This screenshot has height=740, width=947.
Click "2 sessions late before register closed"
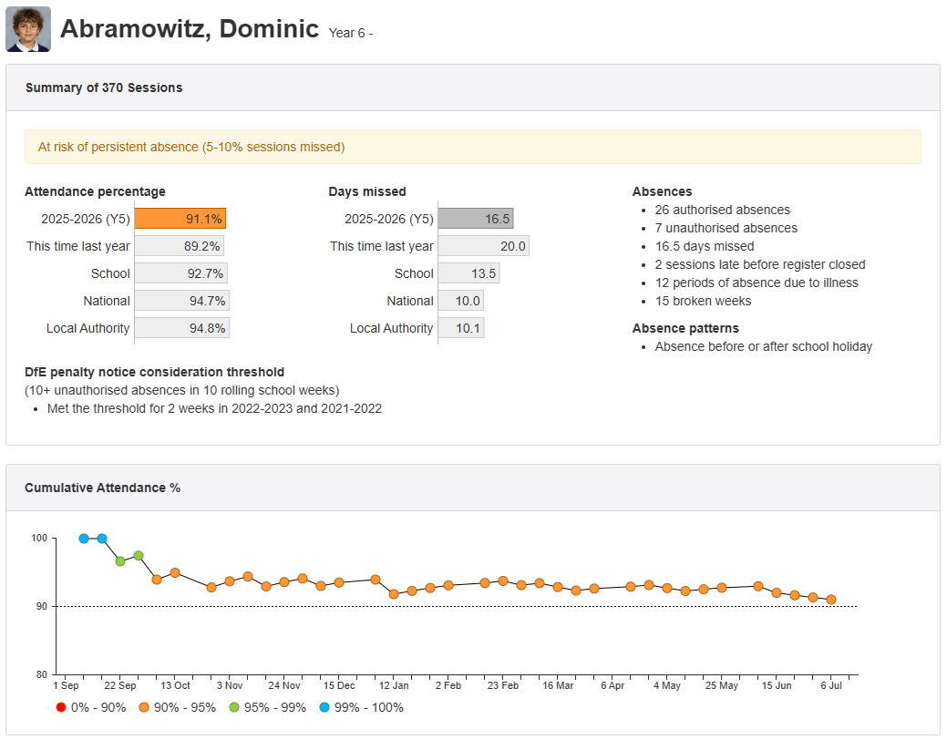point(760,264)
